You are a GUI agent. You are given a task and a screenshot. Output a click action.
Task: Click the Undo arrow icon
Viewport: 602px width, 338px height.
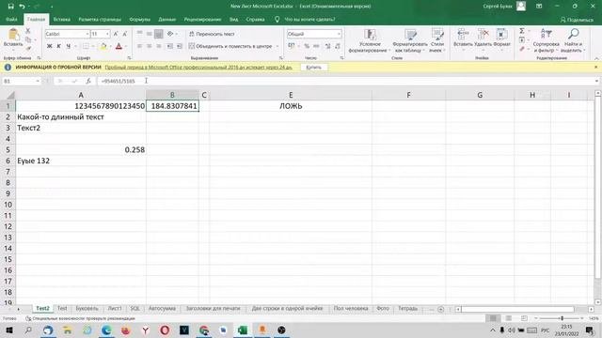point(22,7)
